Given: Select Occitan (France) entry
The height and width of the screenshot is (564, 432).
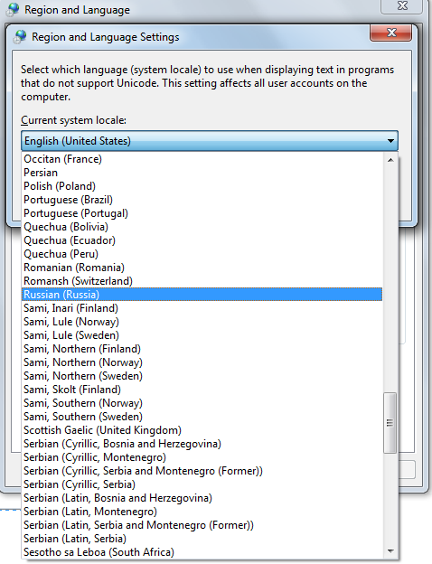Looking at the screenshot, I should point(202,159).
